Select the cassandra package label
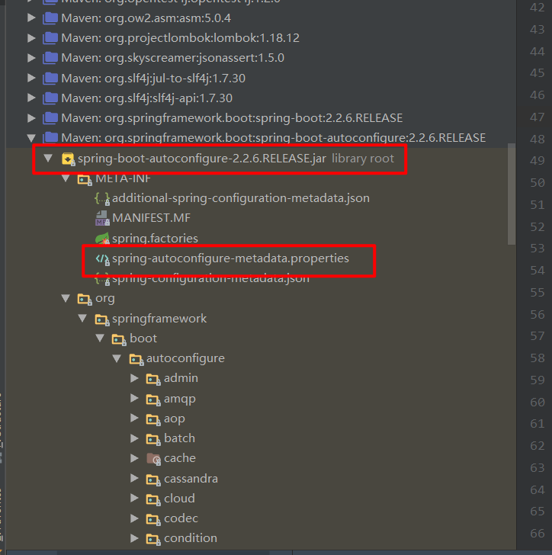This screenshot has width=552, height=555. coord(191,479)
